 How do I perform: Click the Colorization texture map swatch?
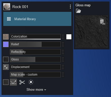point(6,37)
